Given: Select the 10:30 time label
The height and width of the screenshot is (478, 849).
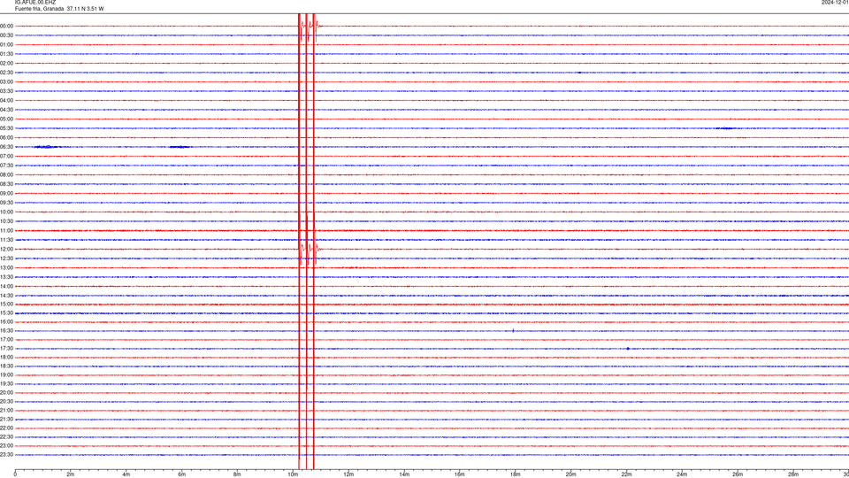Looking at the screenshot, I should click(x=6, y=221).
